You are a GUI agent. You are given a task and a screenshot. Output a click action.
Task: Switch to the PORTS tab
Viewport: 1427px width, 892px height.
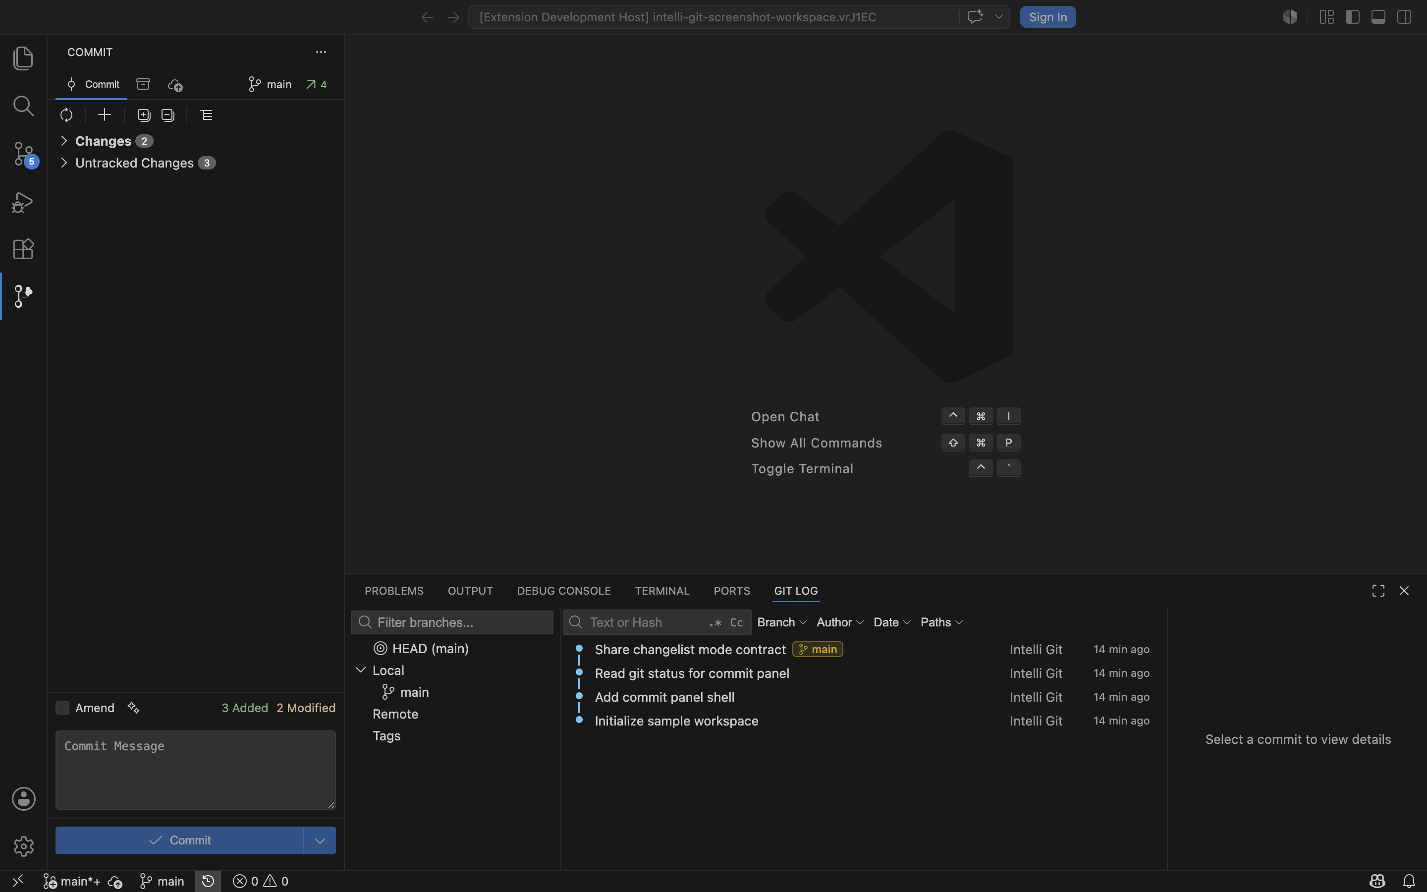[x=732, y=591]
